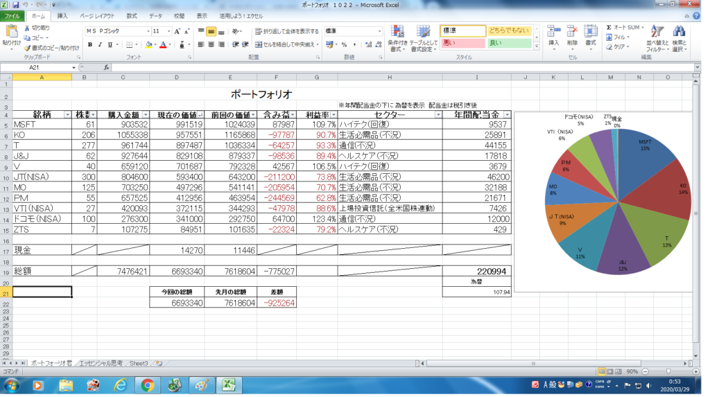Increase font size with large A icon
710x397 pixels.
point(177,31)
